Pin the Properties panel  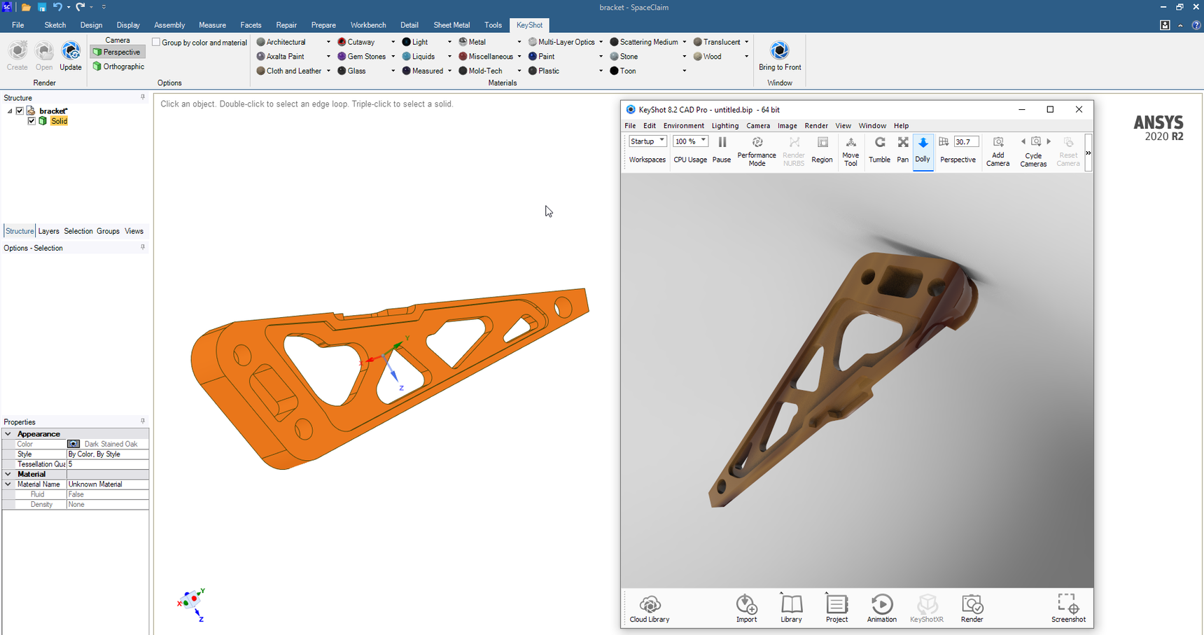[143, 421]
